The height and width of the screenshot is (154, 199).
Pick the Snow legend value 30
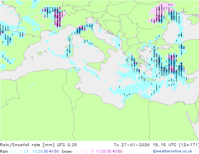point(109,151)
